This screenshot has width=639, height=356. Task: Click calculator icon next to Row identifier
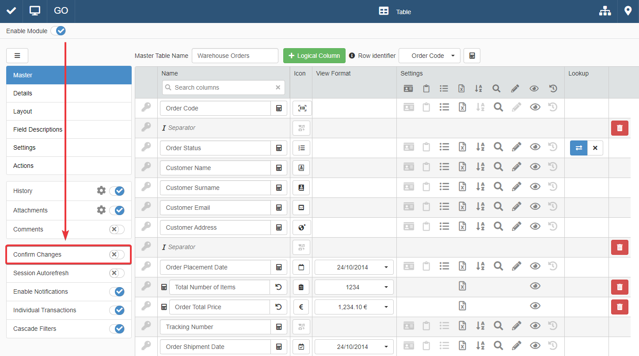[x=472, y=56]
